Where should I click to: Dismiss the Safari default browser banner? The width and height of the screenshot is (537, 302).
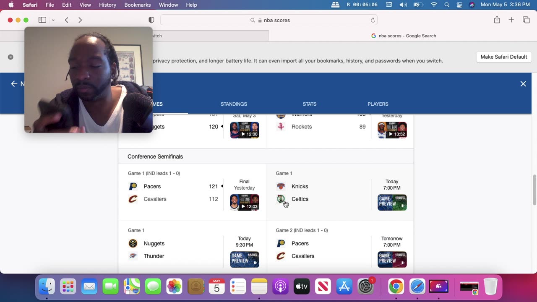point(10,57)
